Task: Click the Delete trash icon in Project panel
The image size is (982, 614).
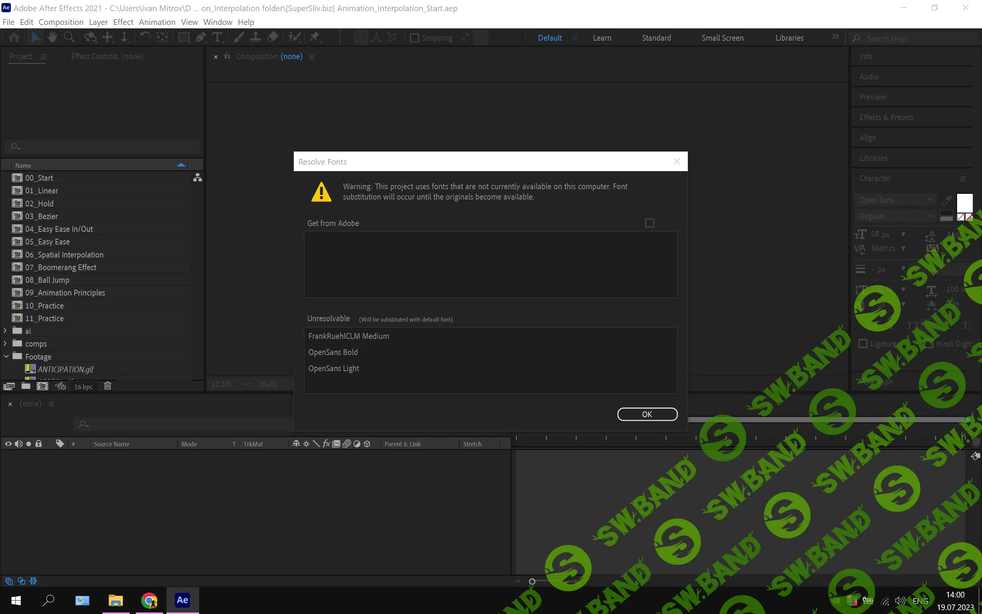Action: (x=107, y=386)
